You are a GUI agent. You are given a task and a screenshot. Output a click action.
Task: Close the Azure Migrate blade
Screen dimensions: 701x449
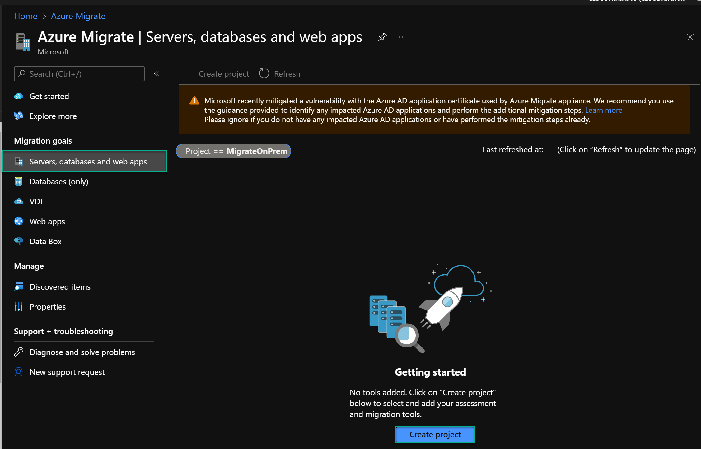pos(690,37)
